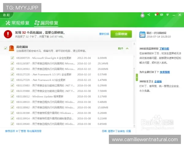Open the 设置 settings link

(128, 131)
